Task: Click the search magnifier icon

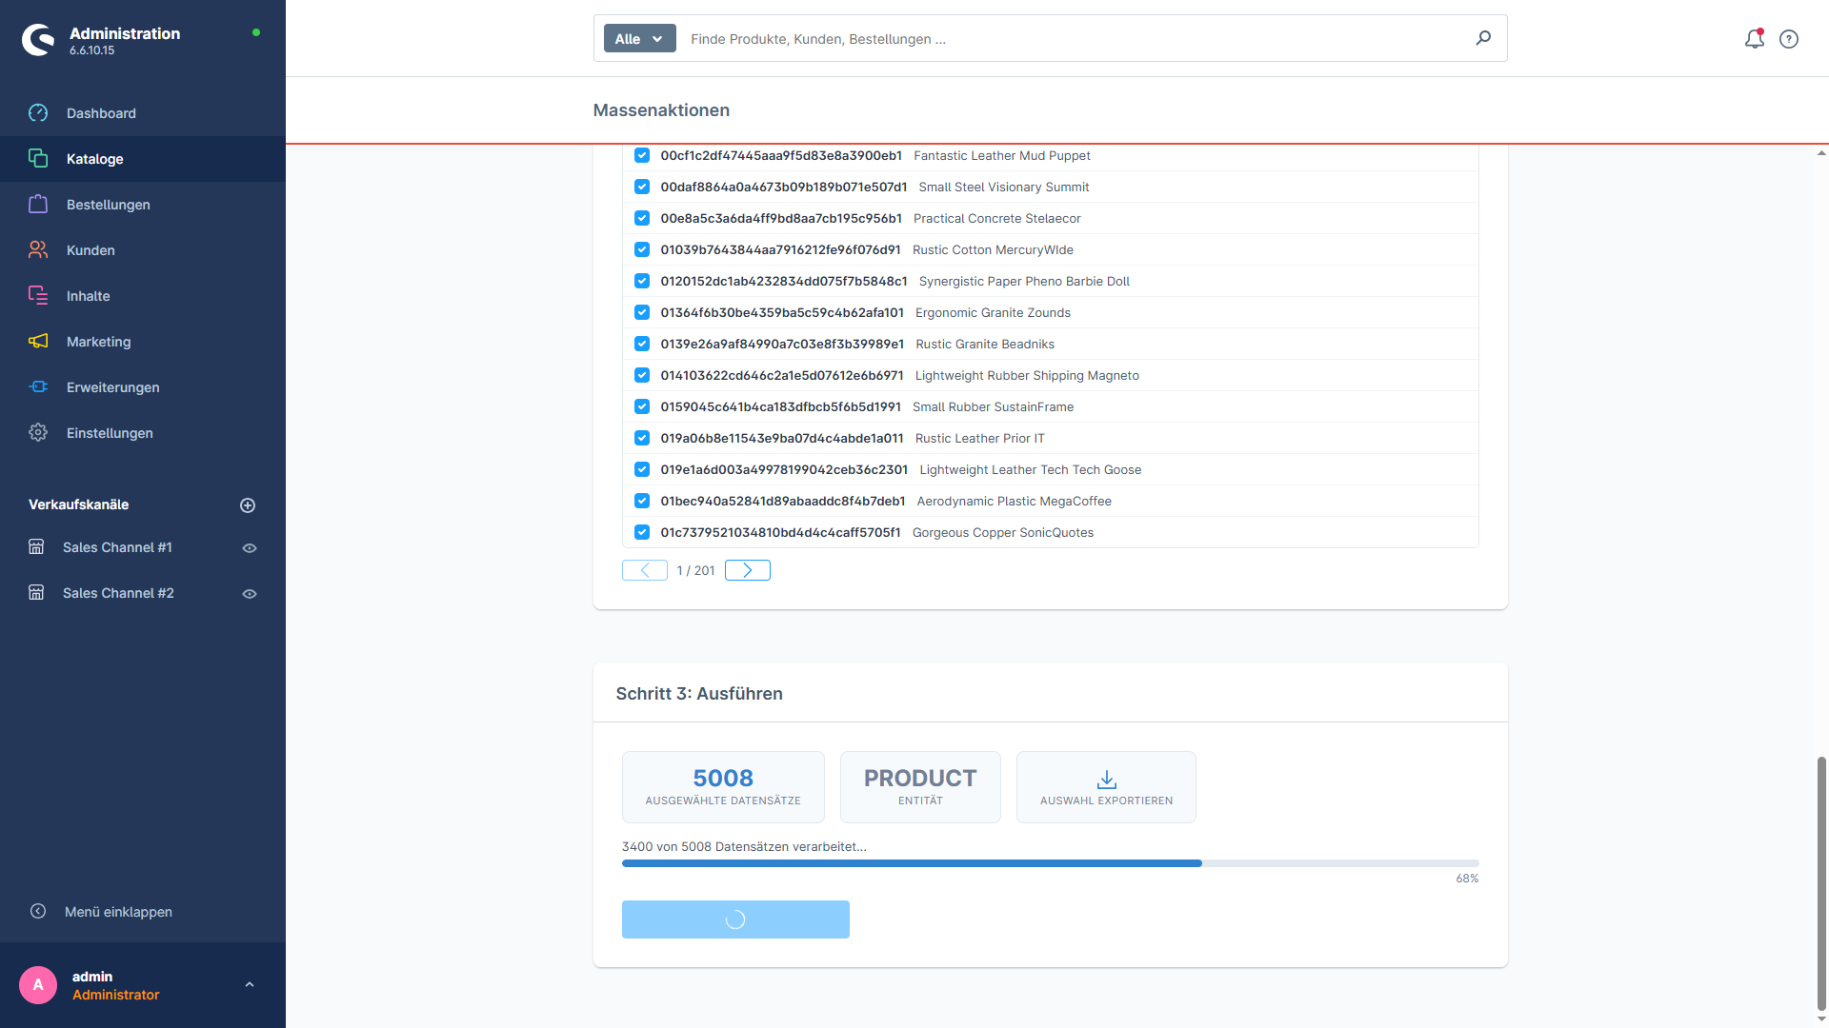Action: click(x=1483, y=38)
